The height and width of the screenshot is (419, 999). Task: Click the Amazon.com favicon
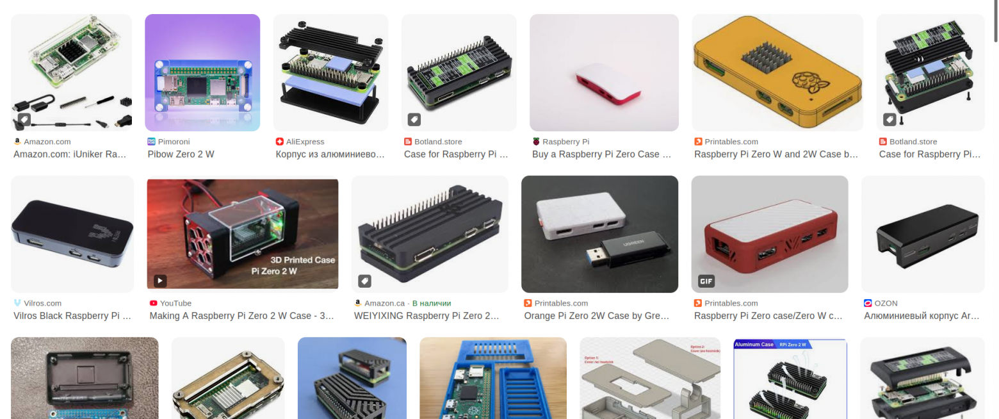(x=17, y=142)
